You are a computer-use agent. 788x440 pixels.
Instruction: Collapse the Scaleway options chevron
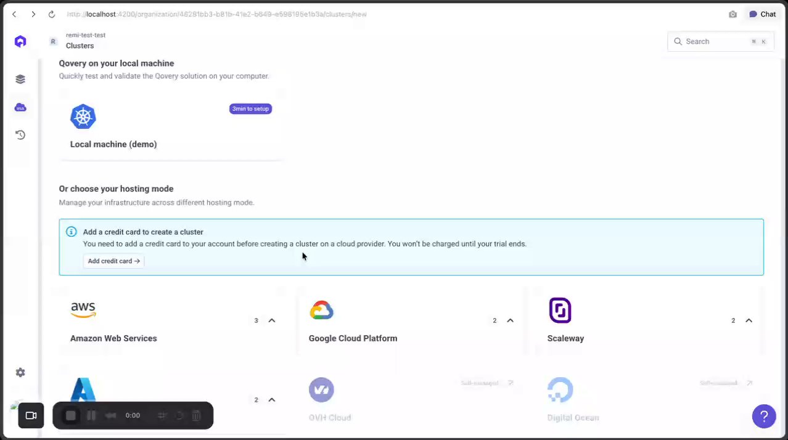click(749, 320)
